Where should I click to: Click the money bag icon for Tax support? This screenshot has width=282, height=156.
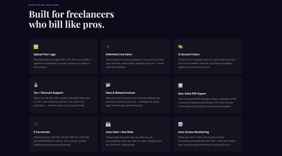coord(36,85)
